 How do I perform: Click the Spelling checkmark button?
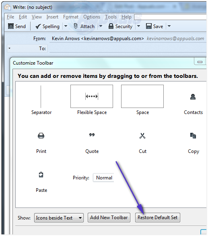click(x=47, y=26)
